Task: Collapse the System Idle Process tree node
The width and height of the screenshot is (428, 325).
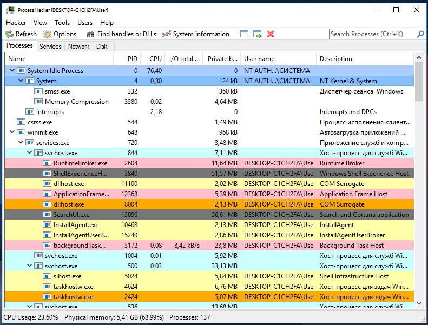Action: (12, 70)
